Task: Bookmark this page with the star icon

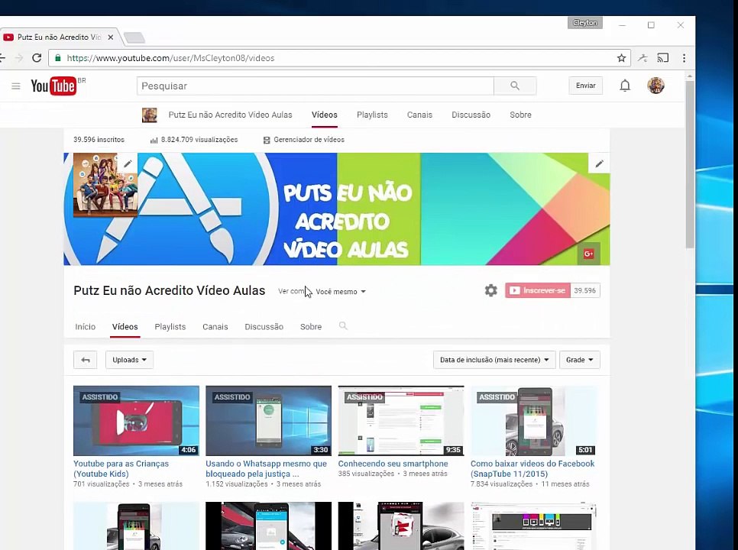Action: [x=621, y=58]
